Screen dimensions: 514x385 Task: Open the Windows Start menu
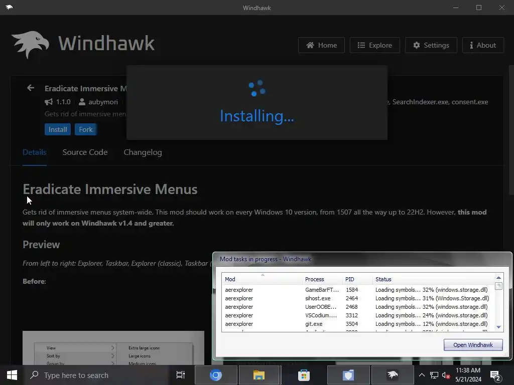[x=12, y=375]
